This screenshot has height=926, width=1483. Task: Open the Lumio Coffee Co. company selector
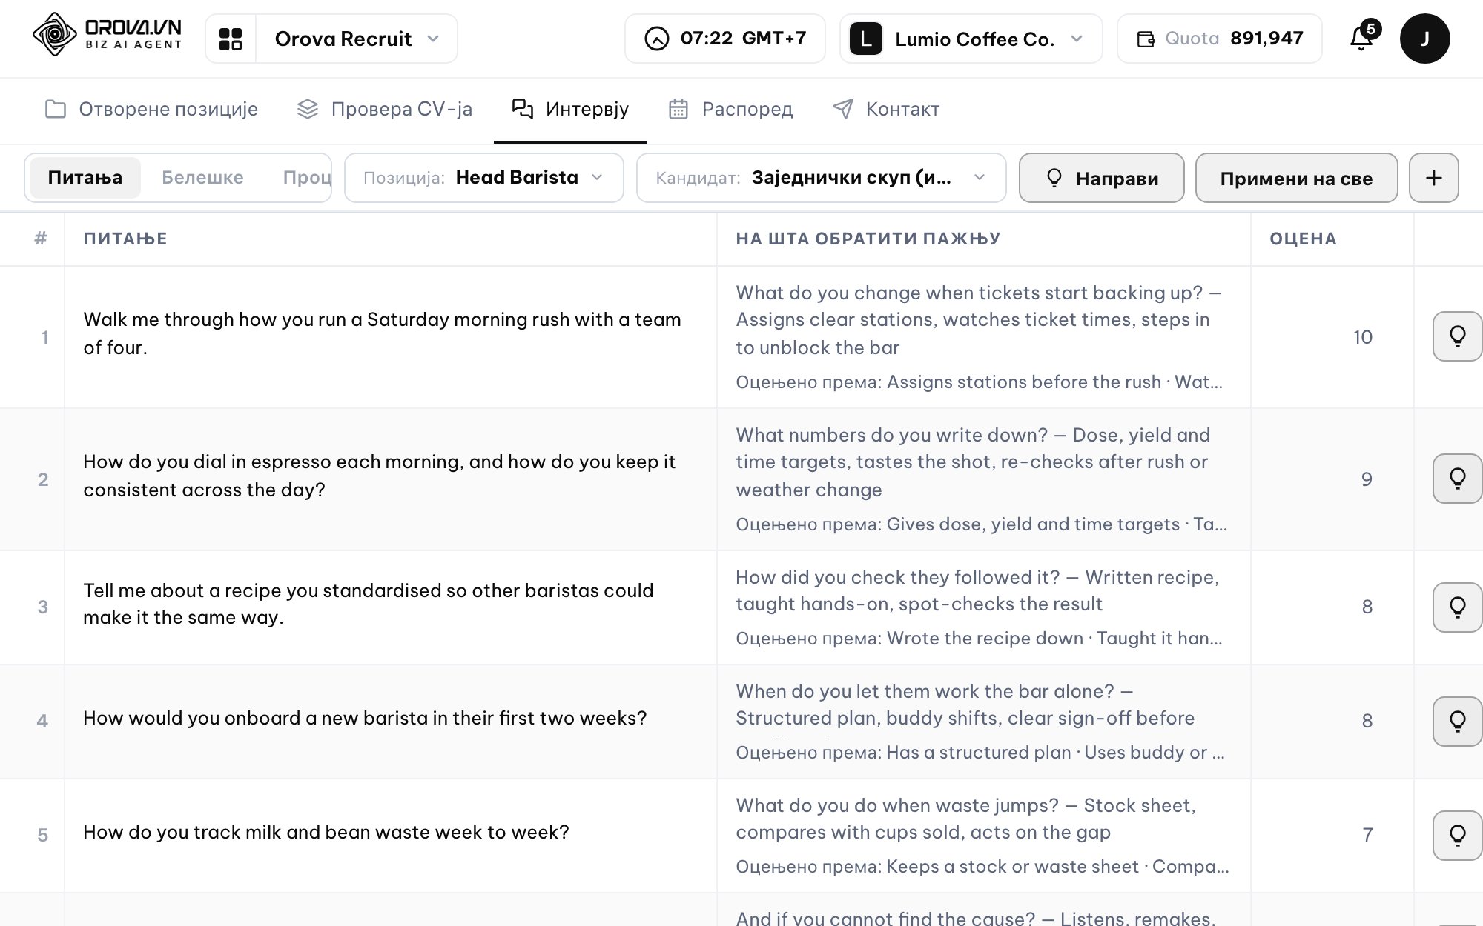pos(971,39)
